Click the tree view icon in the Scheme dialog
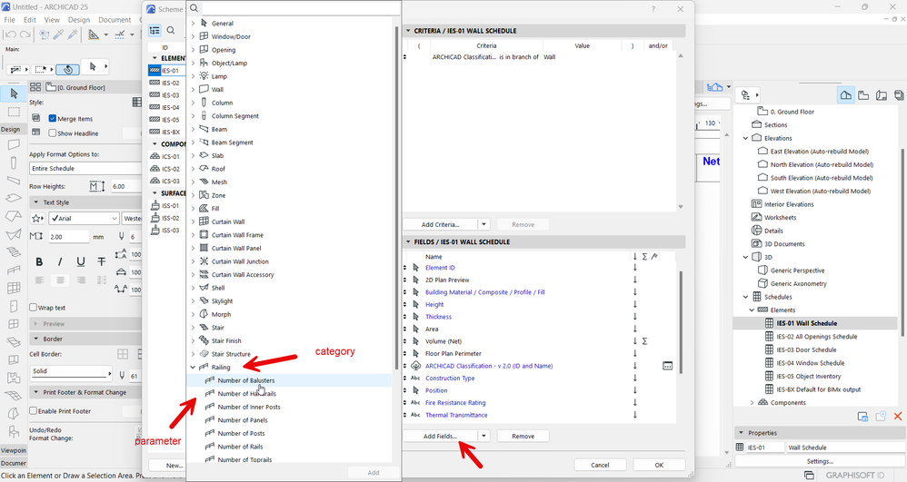This screenshot has height=482, width=907. click(154, 30)
